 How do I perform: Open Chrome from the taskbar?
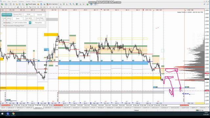(x=13, y=114)
